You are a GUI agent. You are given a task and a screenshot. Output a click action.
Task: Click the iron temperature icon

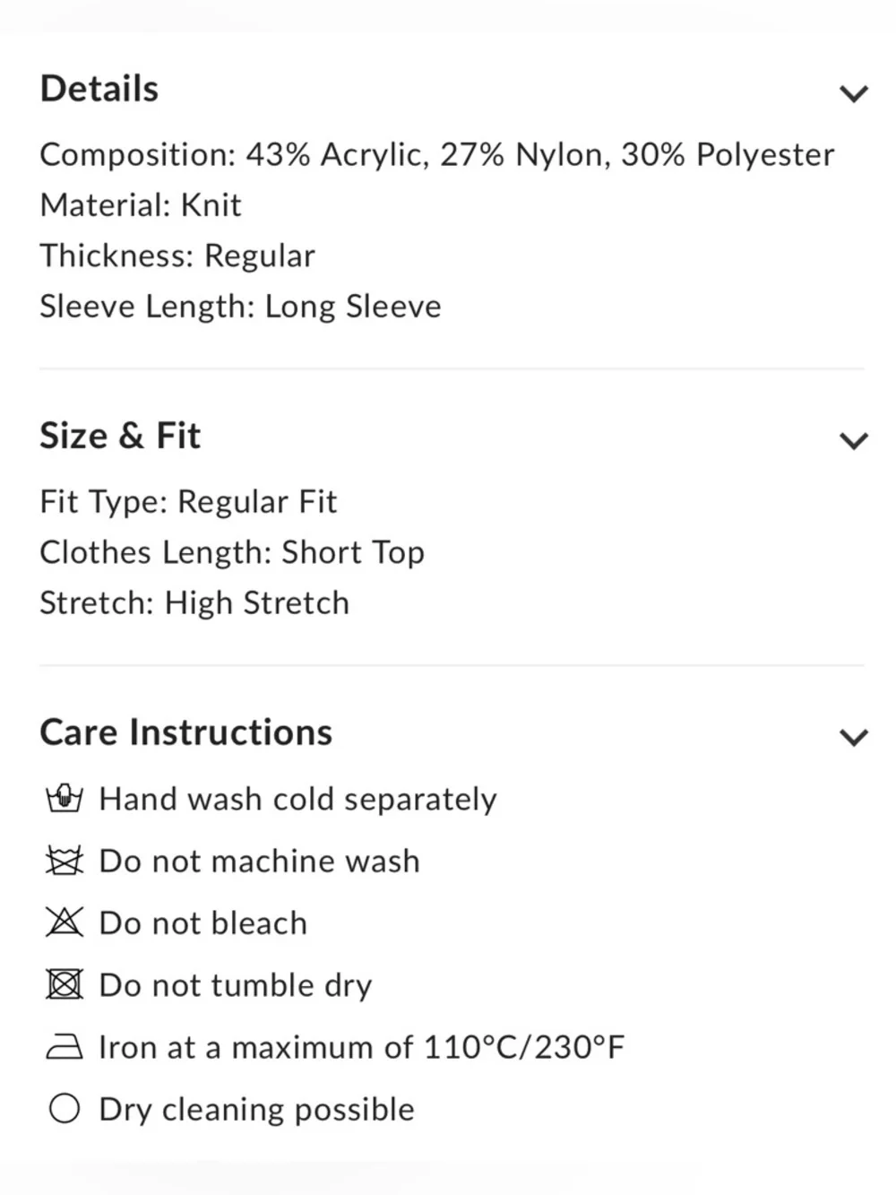pyautogui.click(x=64, y=1046)
